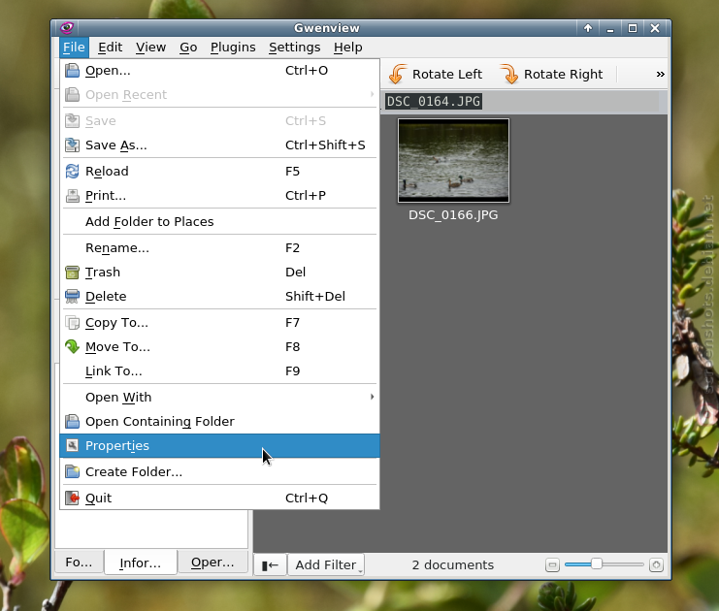Click the DSC_0164.JPG filename field
Viewport: 719px width, 611px height.
pos(434,101)
